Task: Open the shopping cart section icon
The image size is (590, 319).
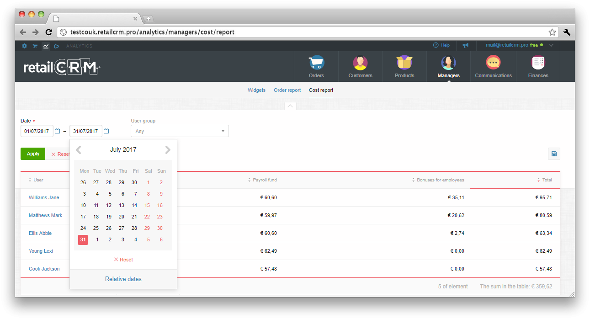Action: [x=35, y=46]
